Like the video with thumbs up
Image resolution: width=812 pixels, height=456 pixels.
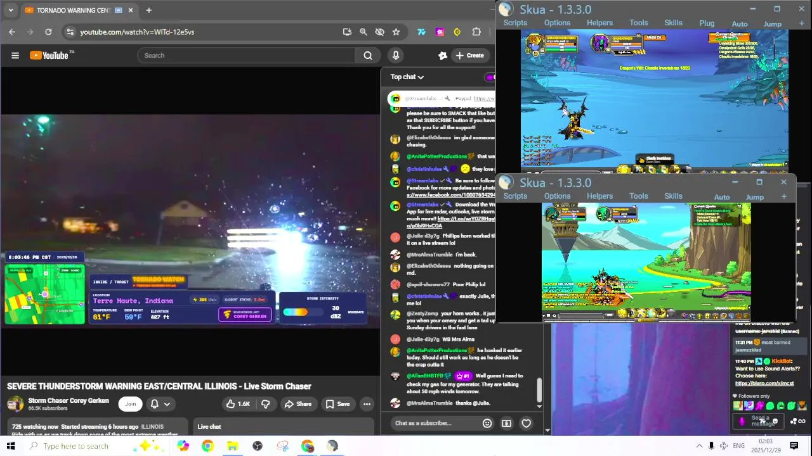click(239, 404)
